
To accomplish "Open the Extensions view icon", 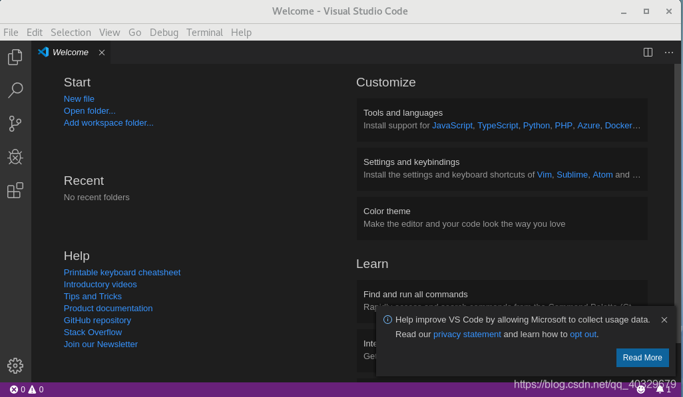I will [x=15, y=190].
